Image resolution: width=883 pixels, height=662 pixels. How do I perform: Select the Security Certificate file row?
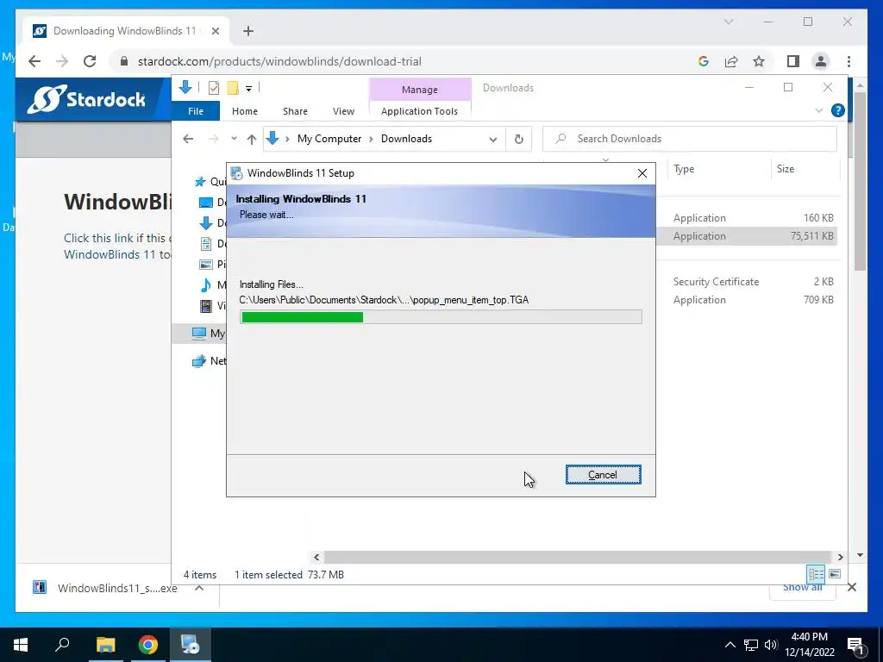coord(746,282)
